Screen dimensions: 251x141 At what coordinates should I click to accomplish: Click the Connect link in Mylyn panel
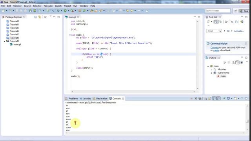point(215,47)
